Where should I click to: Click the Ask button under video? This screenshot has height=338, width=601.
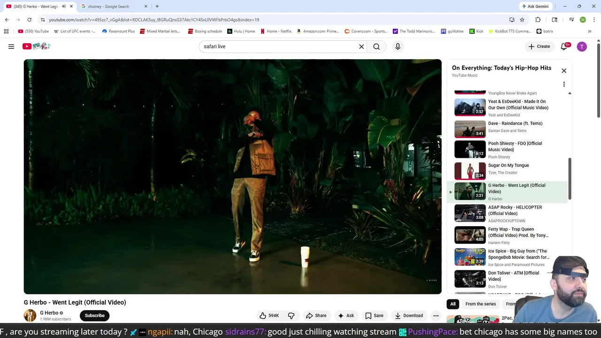pyautogui.click(x=346, y=315)
